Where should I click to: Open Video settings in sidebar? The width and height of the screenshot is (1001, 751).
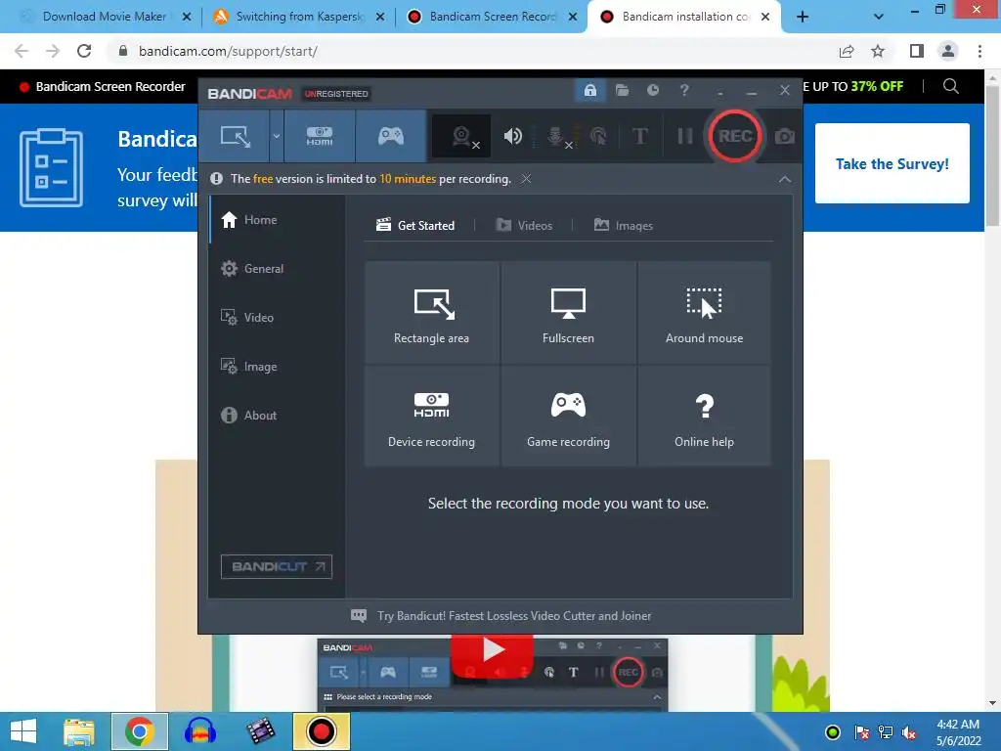pyautogui.click(x=278, y=318)
